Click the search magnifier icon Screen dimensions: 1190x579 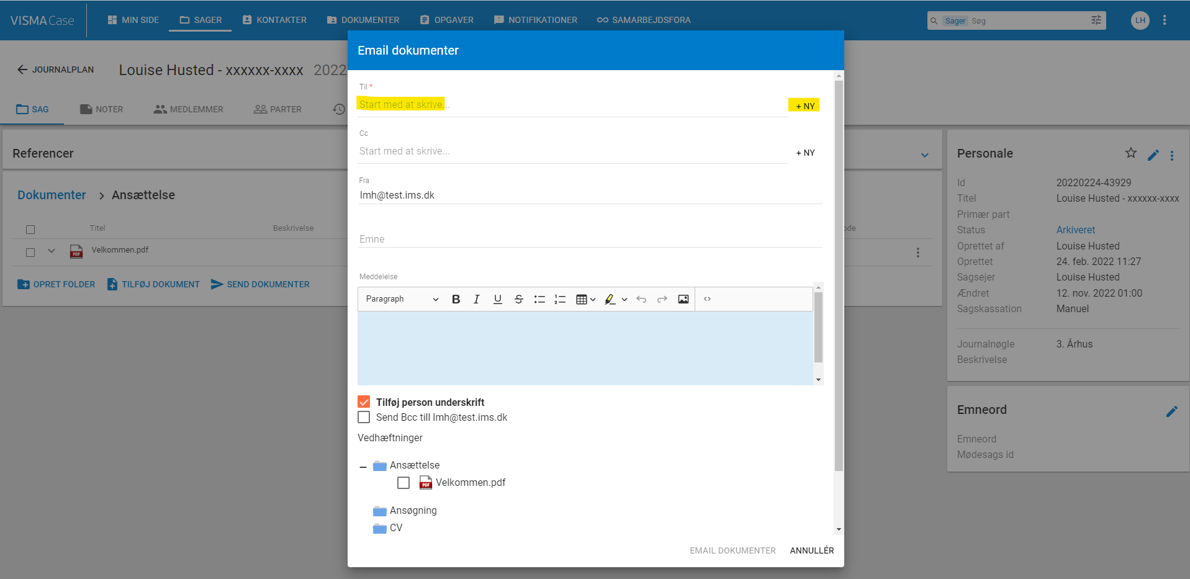tap(934, 20)
